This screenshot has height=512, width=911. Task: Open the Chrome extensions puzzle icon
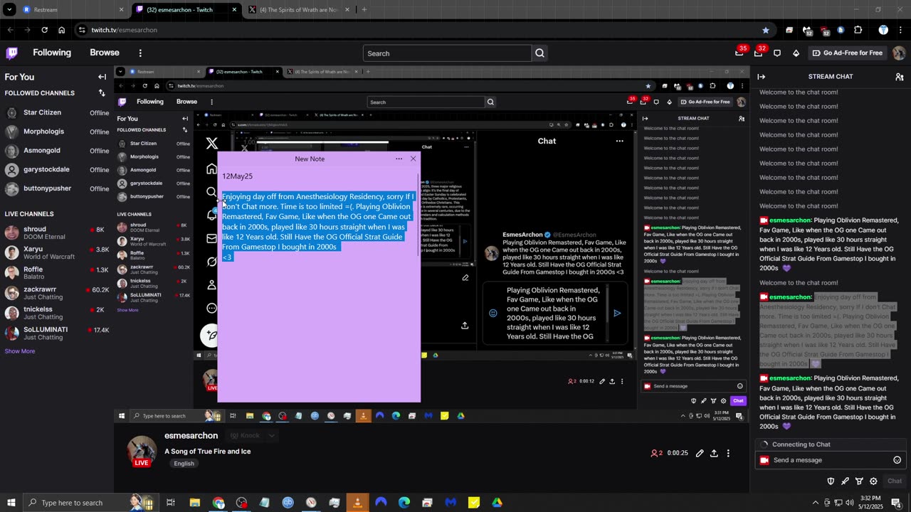tap(858, 30)
